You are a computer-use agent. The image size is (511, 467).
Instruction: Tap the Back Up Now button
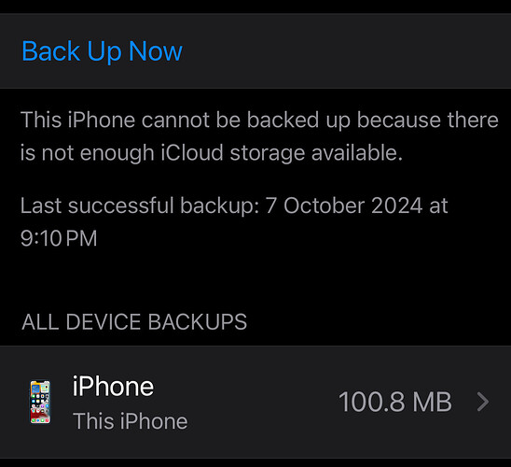coord(102,51)
